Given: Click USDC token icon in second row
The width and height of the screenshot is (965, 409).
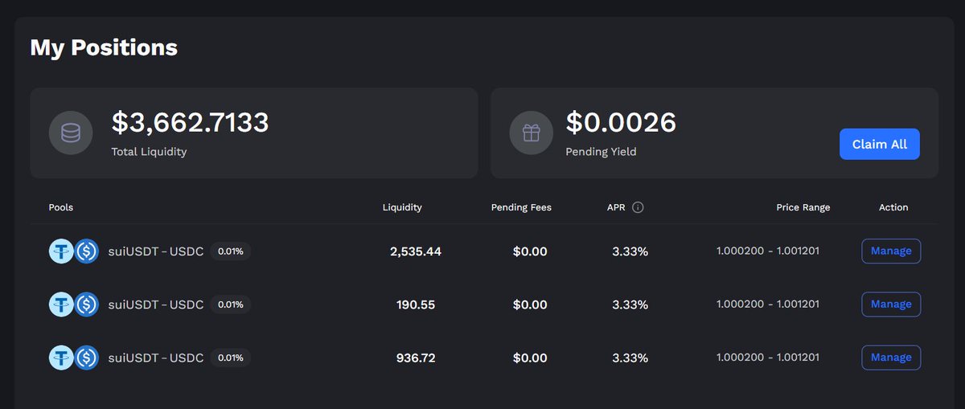Looking at the screenshot, I should point(87,305).
